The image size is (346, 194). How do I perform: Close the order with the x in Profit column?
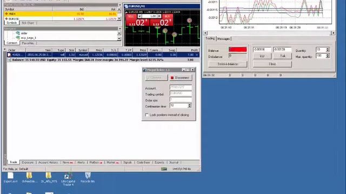tap(197, 55)
